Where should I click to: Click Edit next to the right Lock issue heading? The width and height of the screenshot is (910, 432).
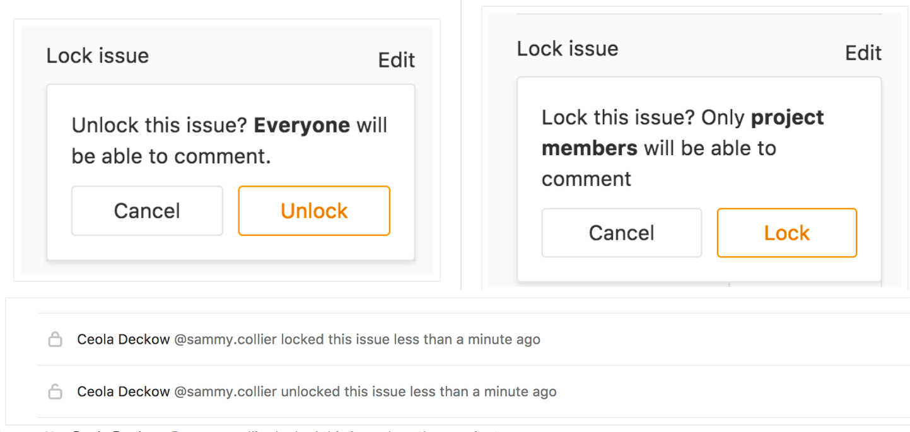coord(863,53)
